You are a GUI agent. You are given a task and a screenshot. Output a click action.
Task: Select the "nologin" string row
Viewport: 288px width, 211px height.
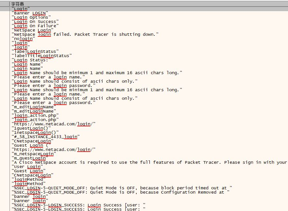coord(23,39)
